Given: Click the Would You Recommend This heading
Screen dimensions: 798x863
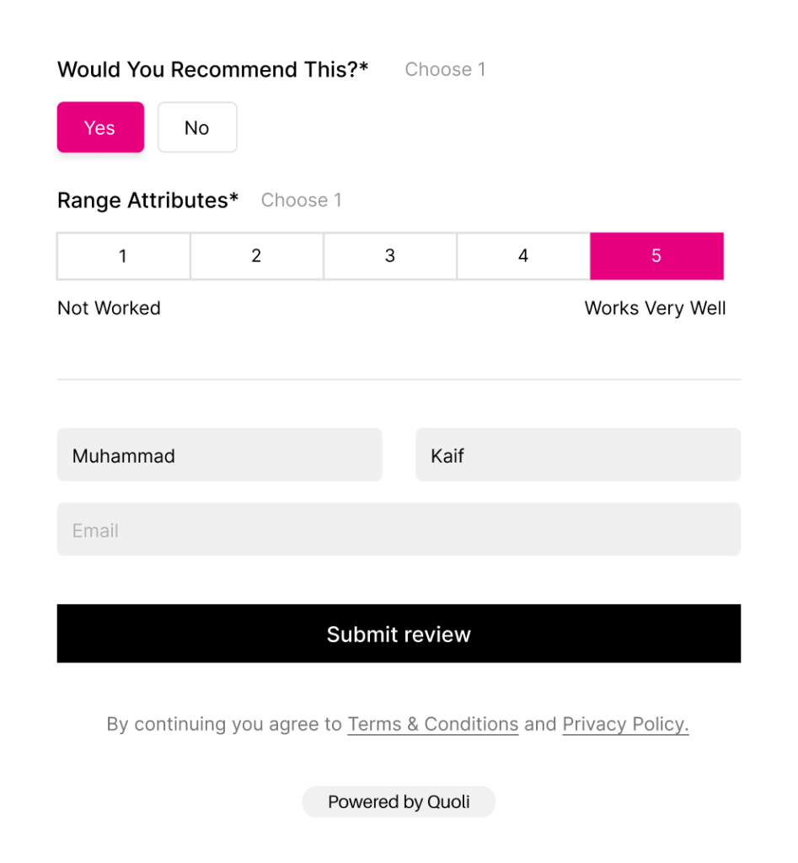Looking at the screenshot, I should pos(212,69).
